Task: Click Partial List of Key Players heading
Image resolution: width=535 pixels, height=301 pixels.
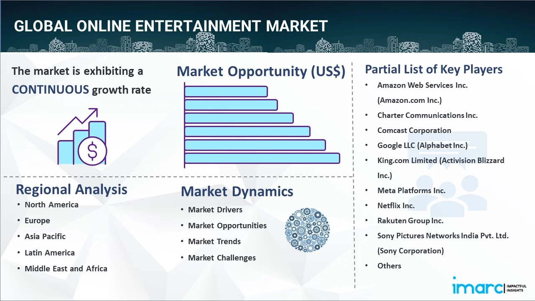Action: pos(433,69)
